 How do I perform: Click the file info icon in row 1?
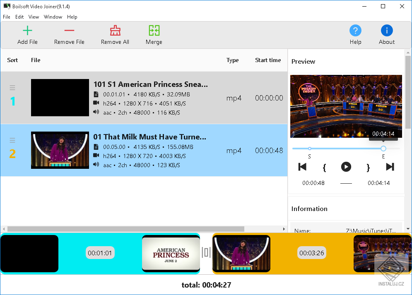pos(96,94)
